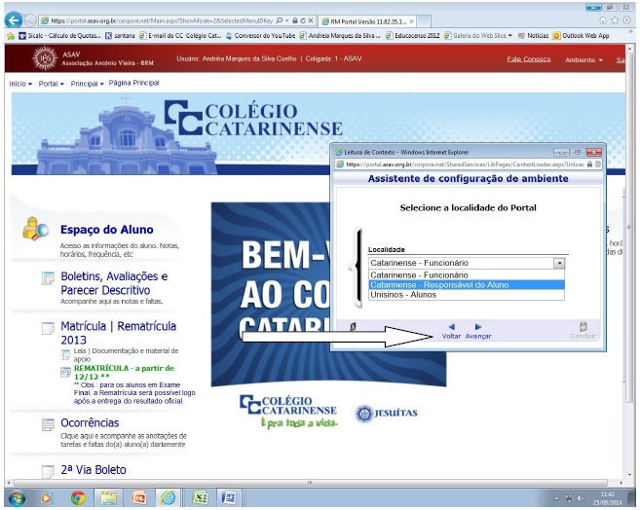Open the Sicalc - Cálculo de Quotas favorite

click(59, 36)
